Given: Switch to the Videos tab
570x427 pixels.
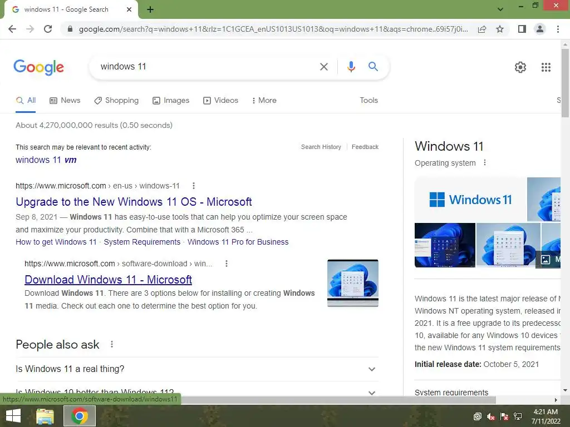Looking at the screenshot, I should coord(220,101).
